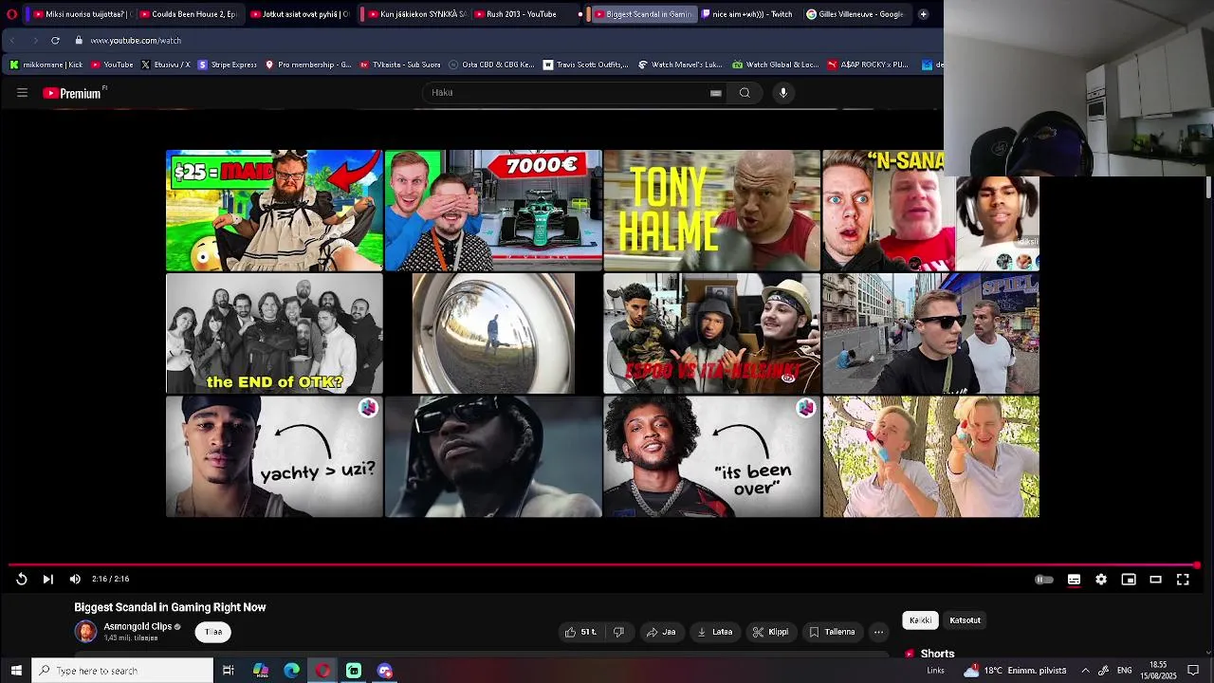Switch to Jotkut asiat ovat pyhiä tab
The width and height of the screenshot is (1214, 683).
pos(300,14)
